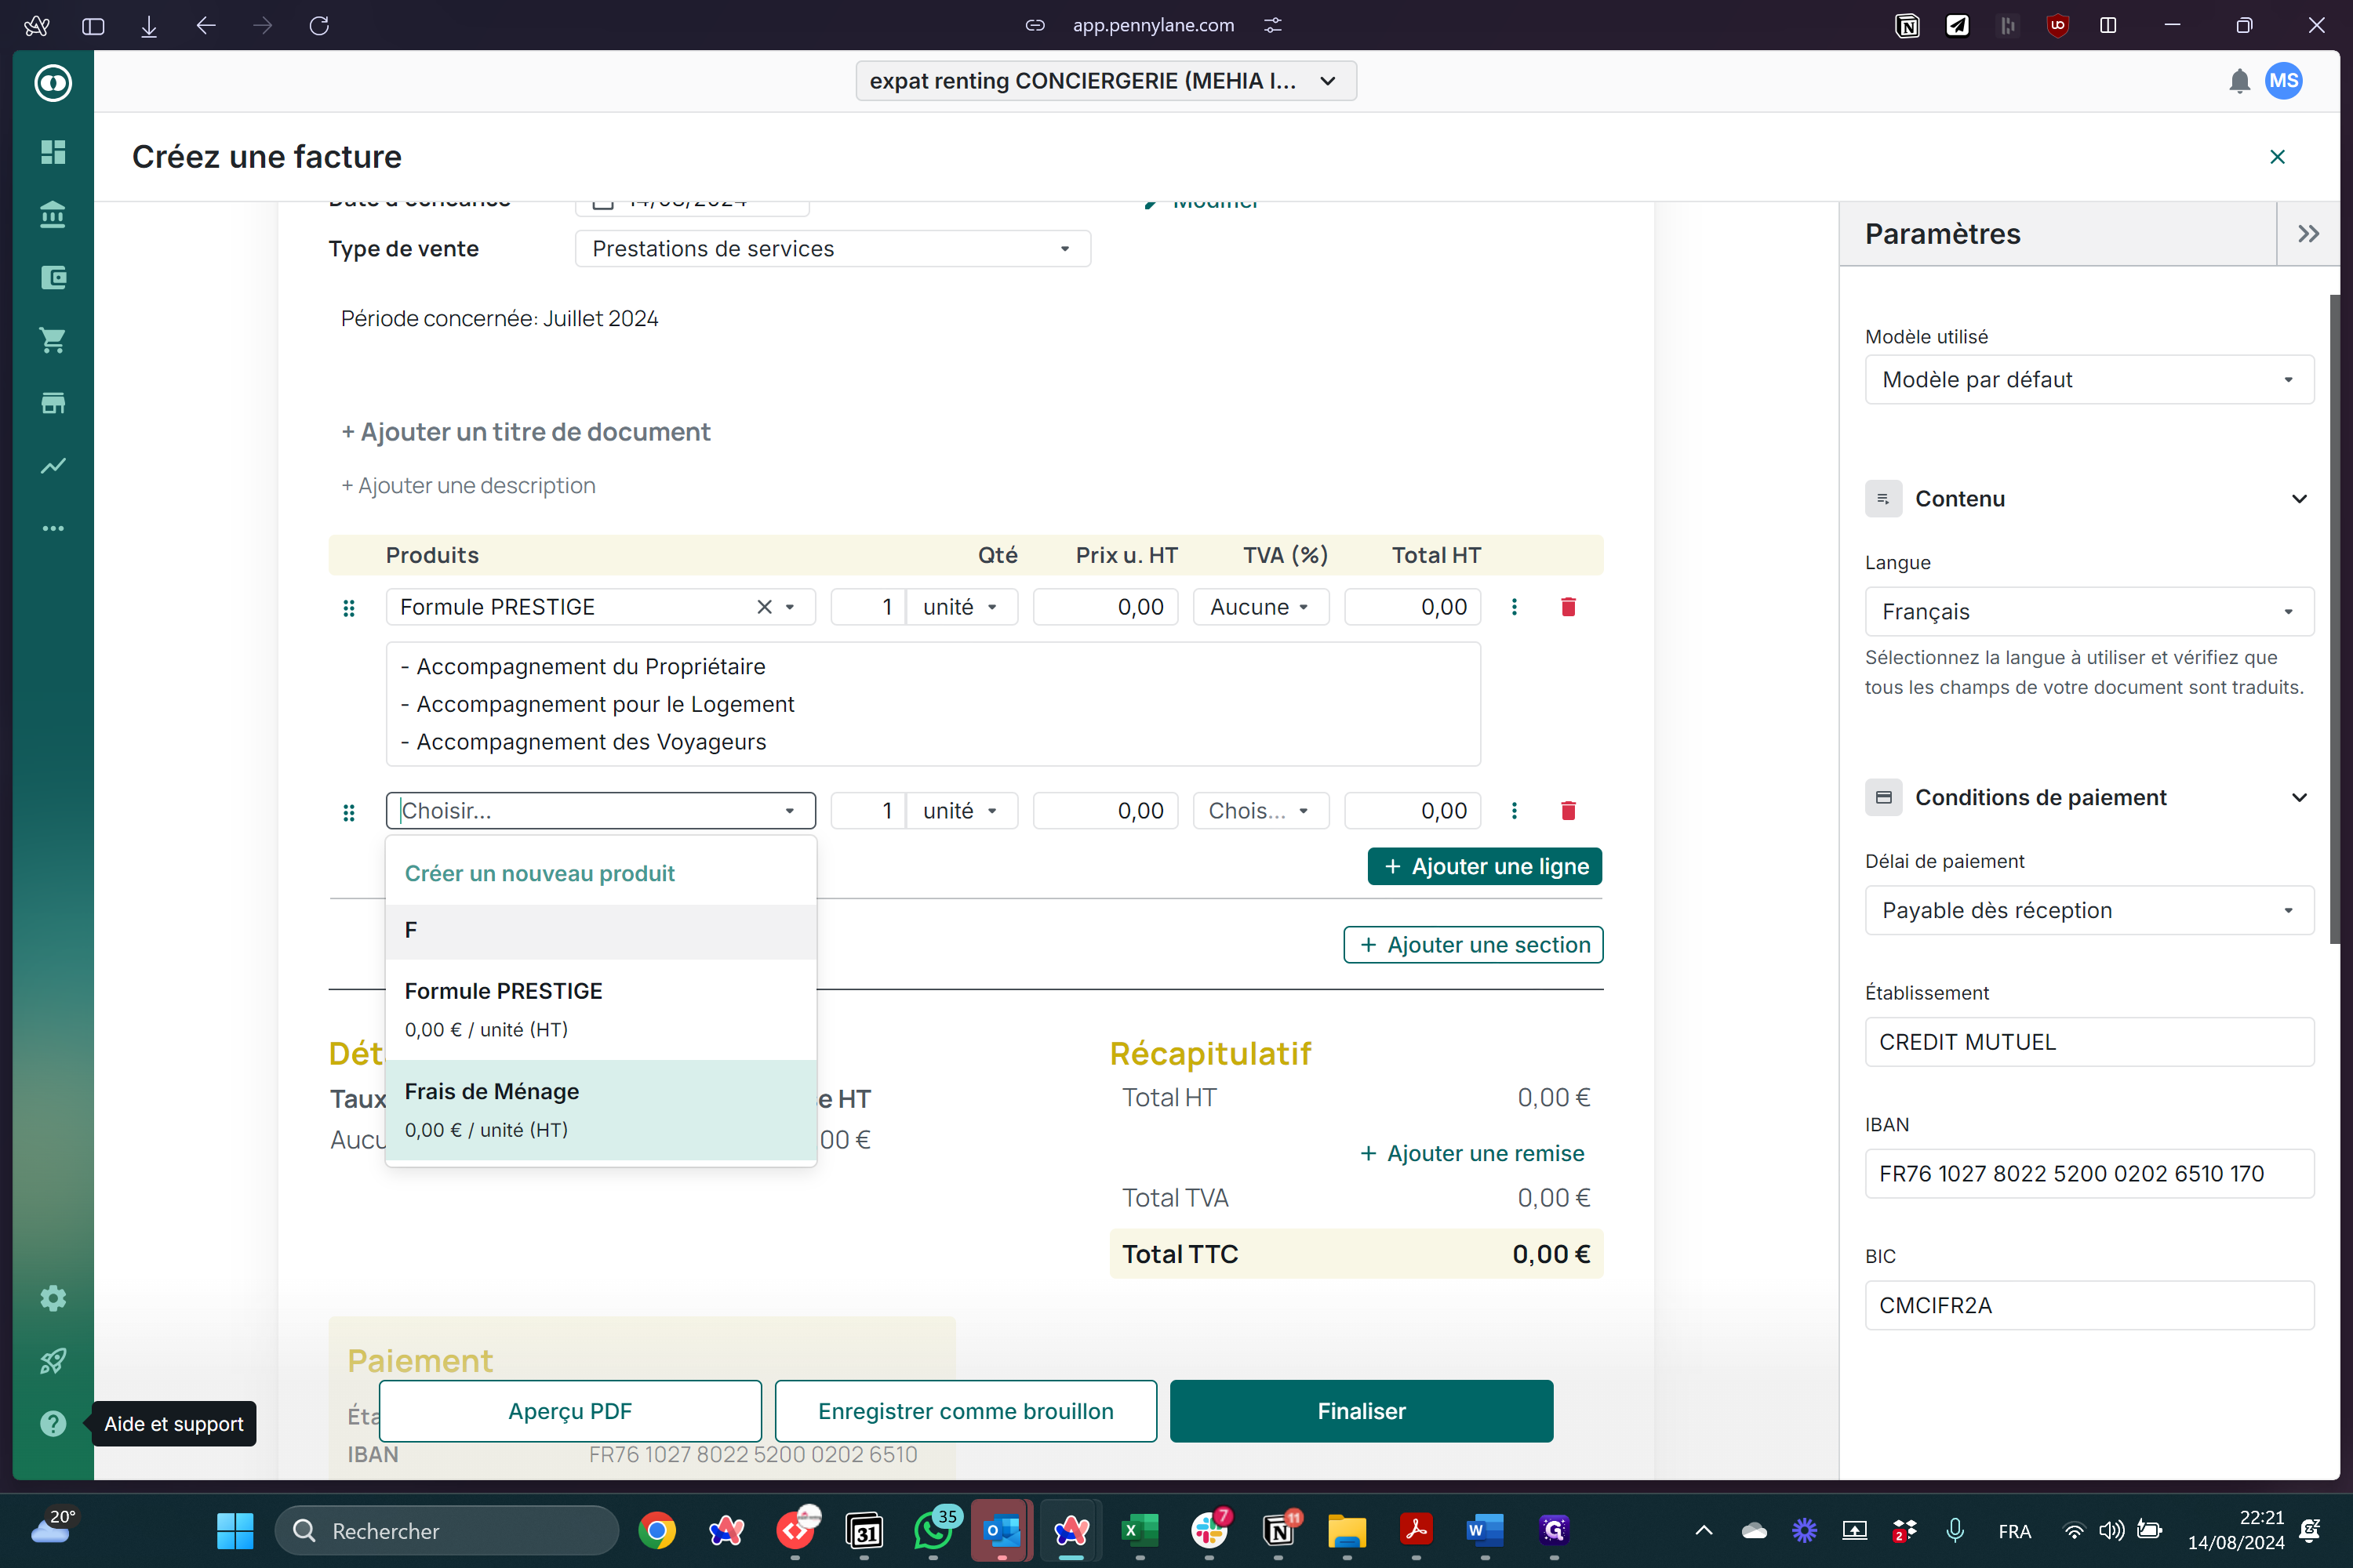Go back in the browser

pos(206,25)
